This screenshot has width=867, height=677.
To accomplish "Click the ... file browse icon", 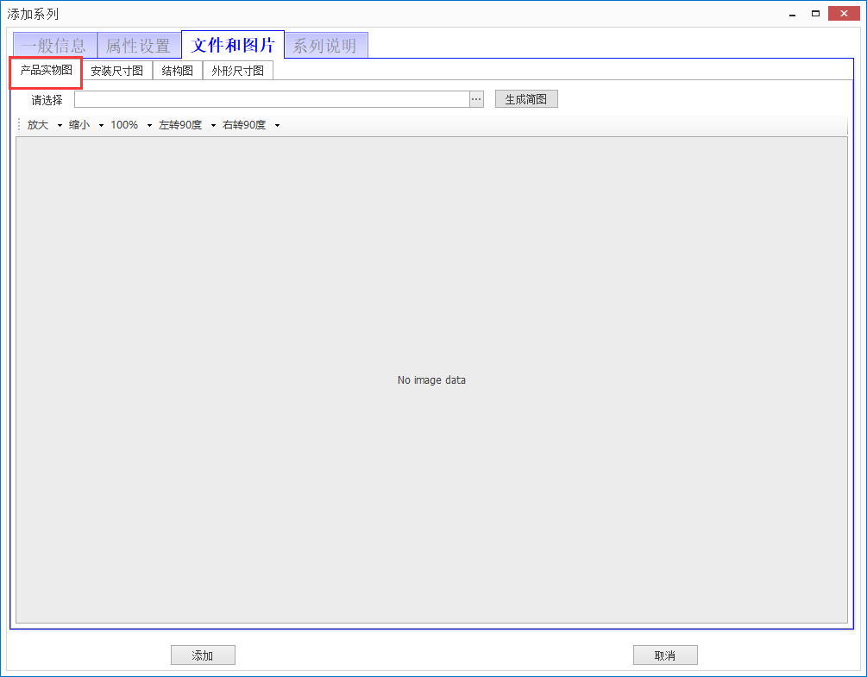I will point(476,98).
